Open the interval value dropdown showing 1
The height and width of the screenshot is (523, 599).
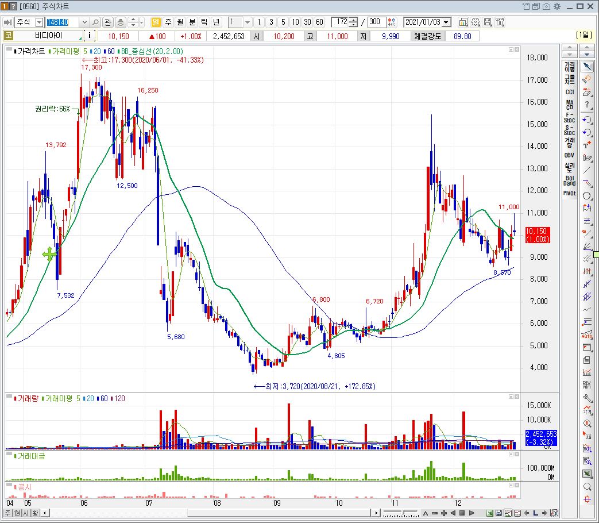[x=248, y=22]
